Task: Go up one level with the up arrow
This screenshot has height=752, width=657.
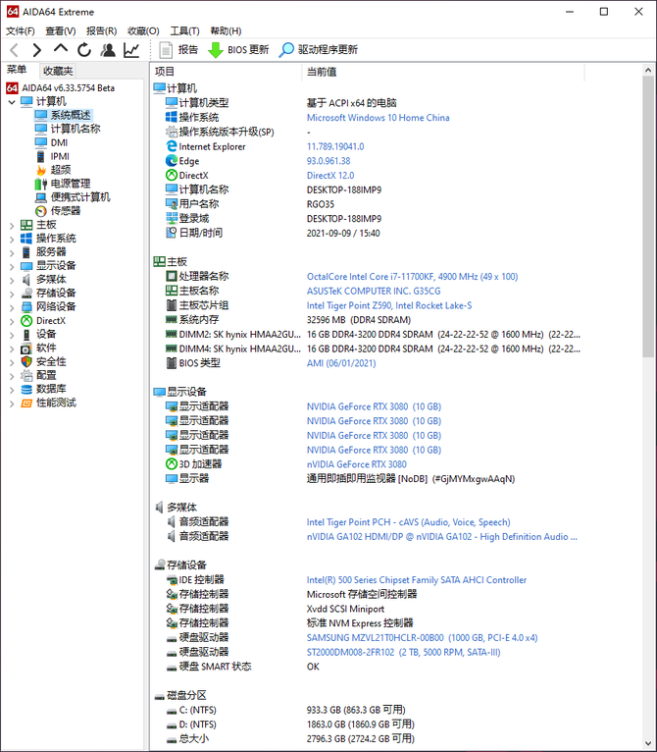Action: (61, 49)
